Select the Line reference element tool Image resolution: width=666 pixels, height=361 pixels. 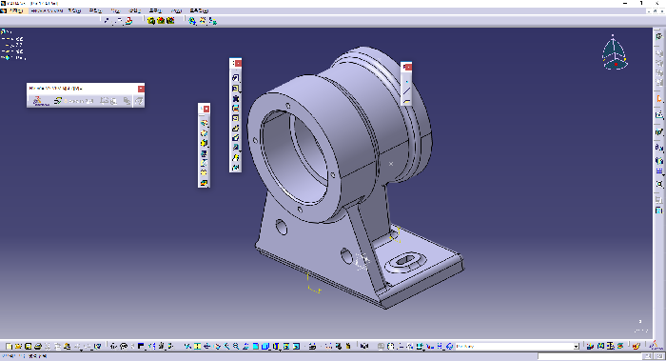tap(406, 91)
